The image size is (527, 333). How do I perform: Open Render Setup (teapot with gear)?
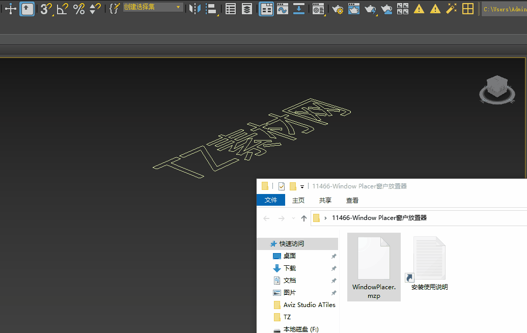click(x=337, y=9)
